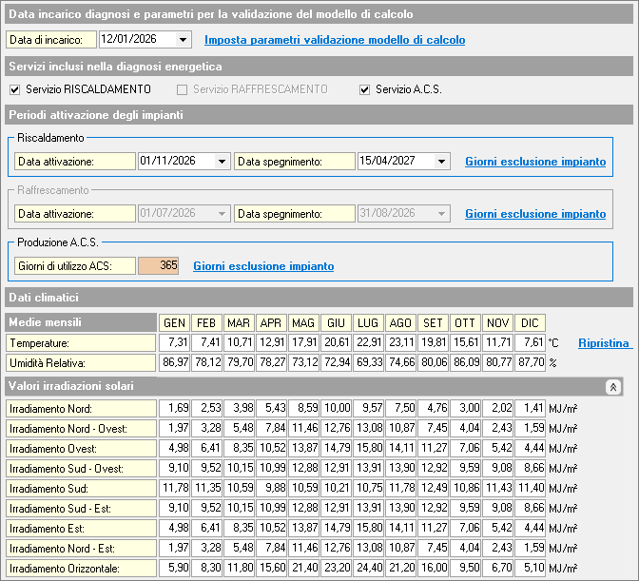Click the LUG Irradiamento Sud cell
Screen dimensions: 639x581
[368, 488]
